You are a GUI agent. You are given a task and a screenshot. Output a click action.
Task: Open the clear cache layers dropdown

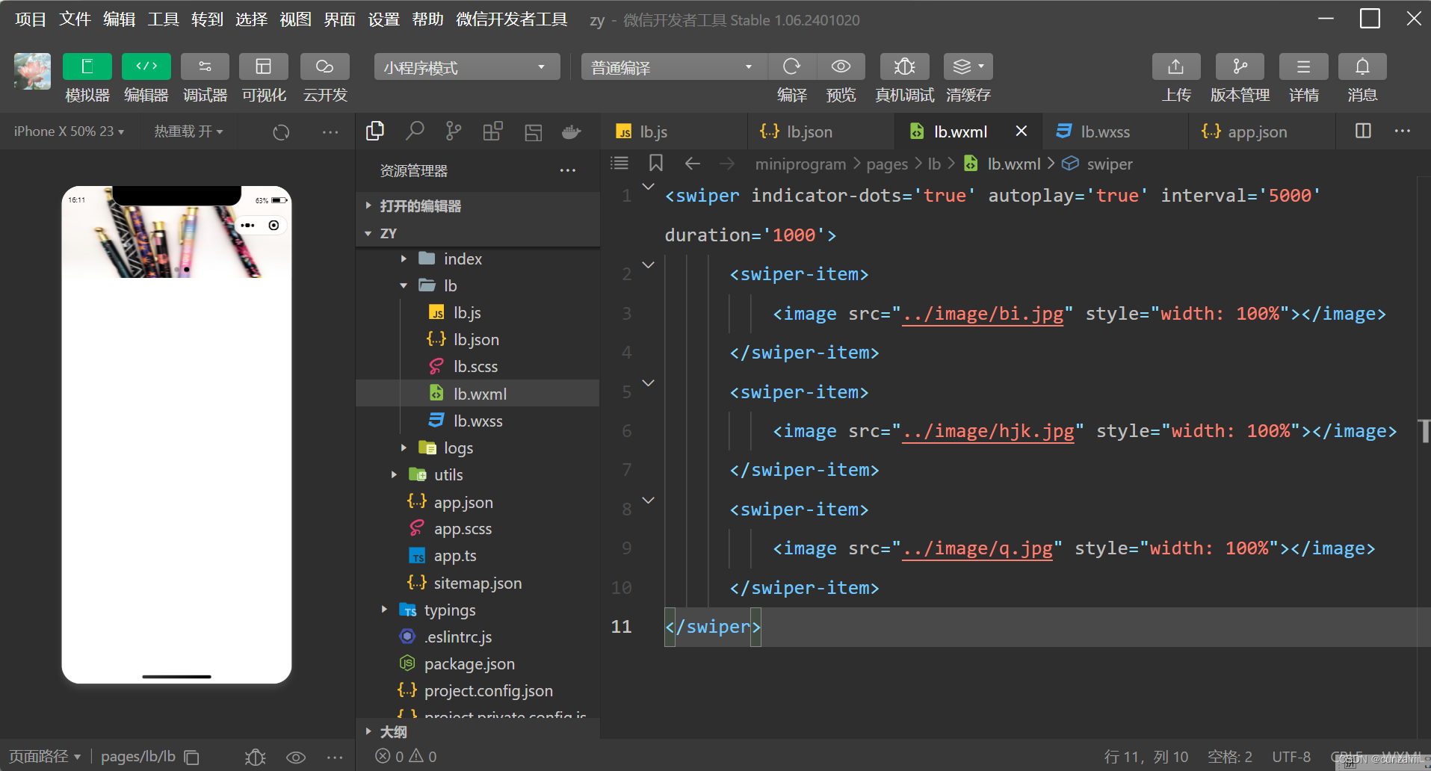pyautogui.click(x=968, y=66)
